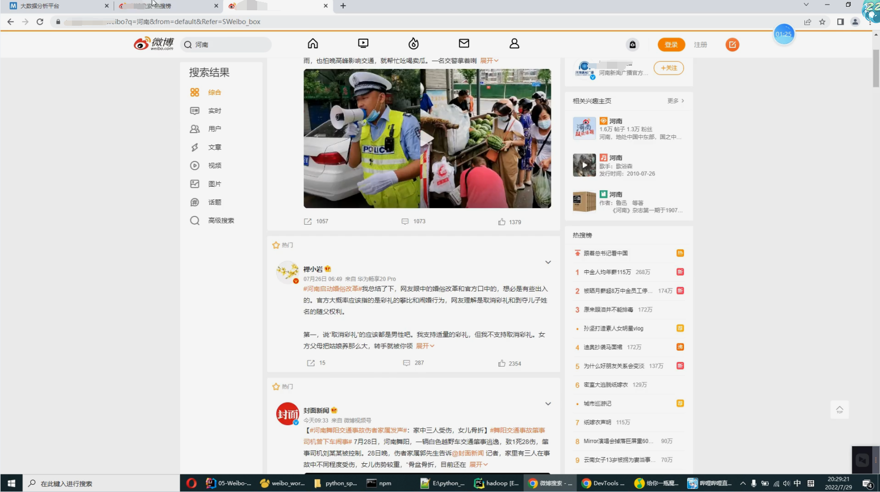Select 话题 filter in sidebar
The image size is (880, 492).
tap(214, 203)
